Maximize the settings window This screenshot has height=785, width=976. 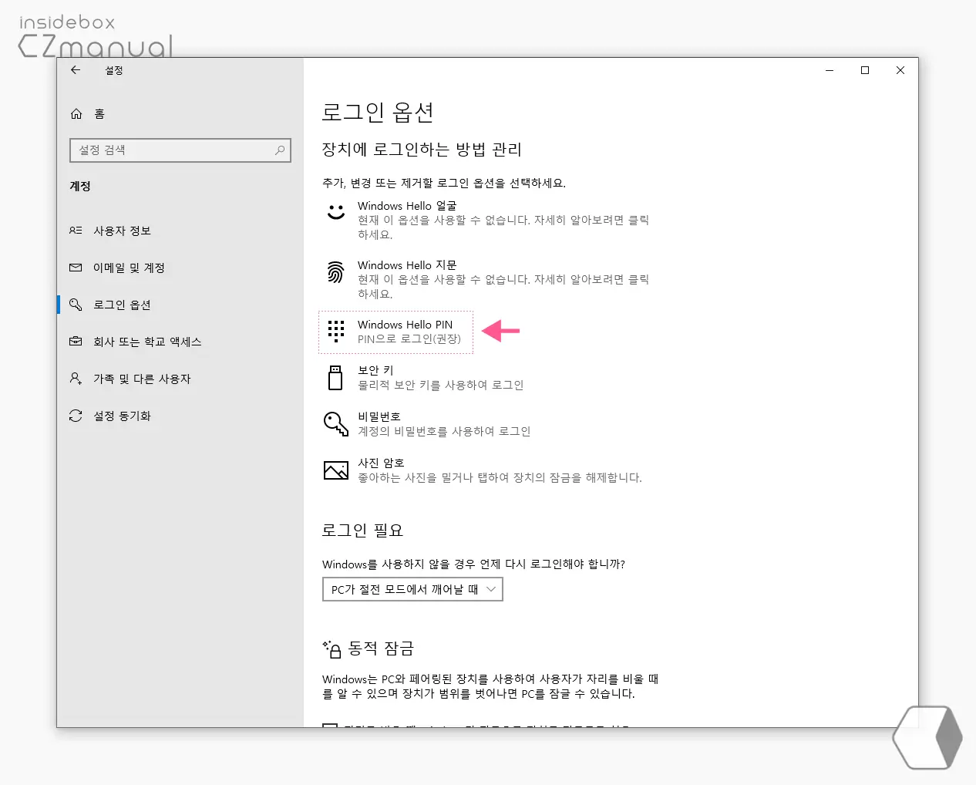(x=865, y=70)
